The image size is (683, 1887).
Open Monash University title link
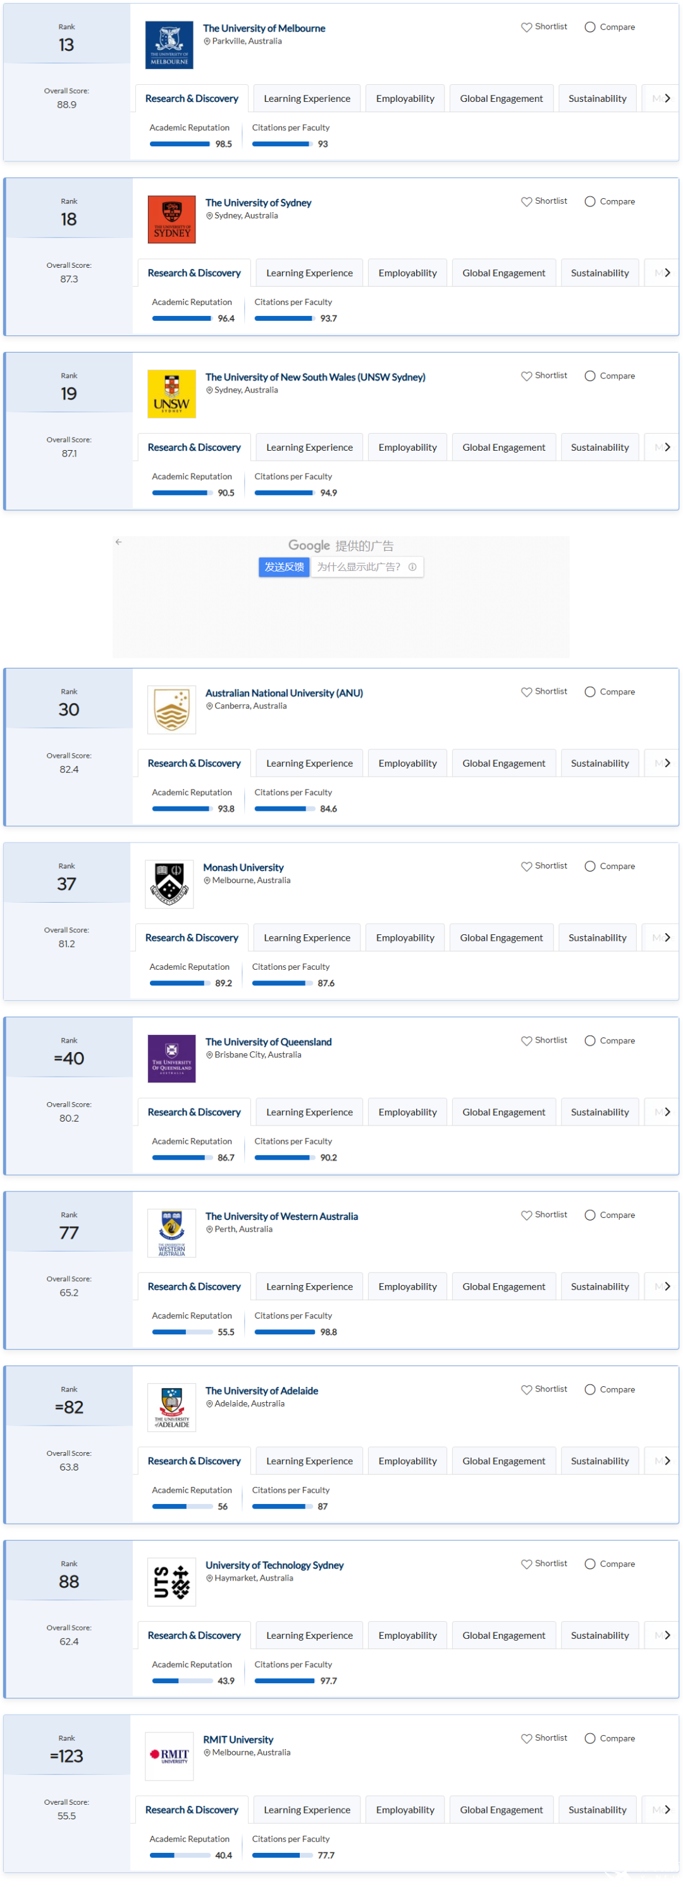click(243, 867)
